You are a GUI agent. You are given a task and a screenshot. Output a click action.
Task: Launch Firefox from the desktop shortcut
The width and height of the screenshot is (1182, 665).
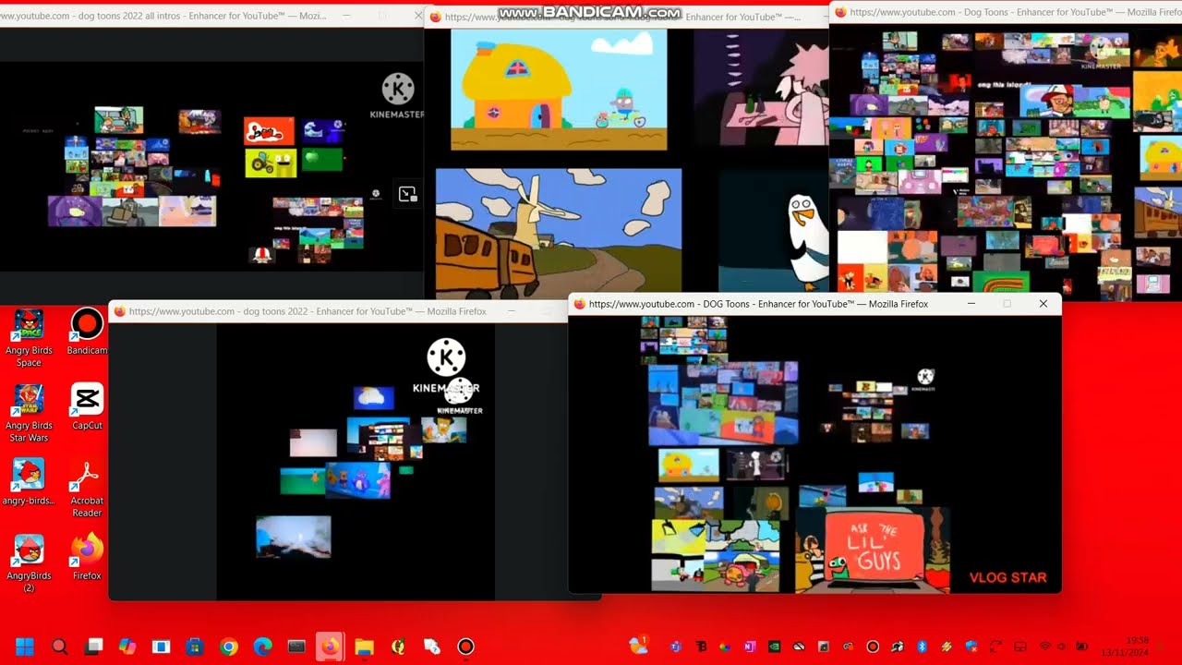coord(87,557)
